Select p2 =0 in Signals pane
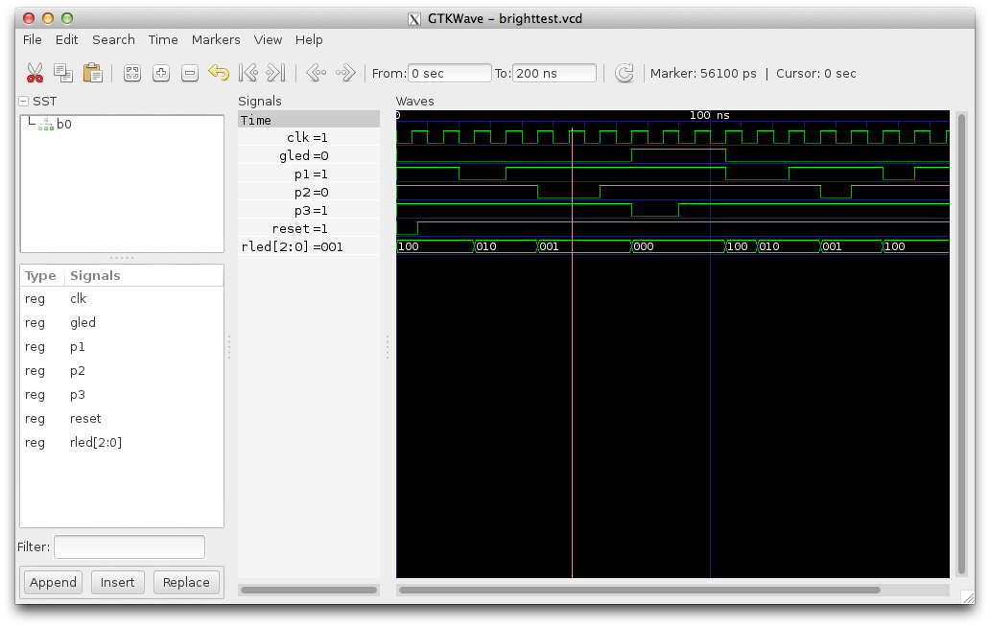Screen dimensions: 990x627 (309, 193)
